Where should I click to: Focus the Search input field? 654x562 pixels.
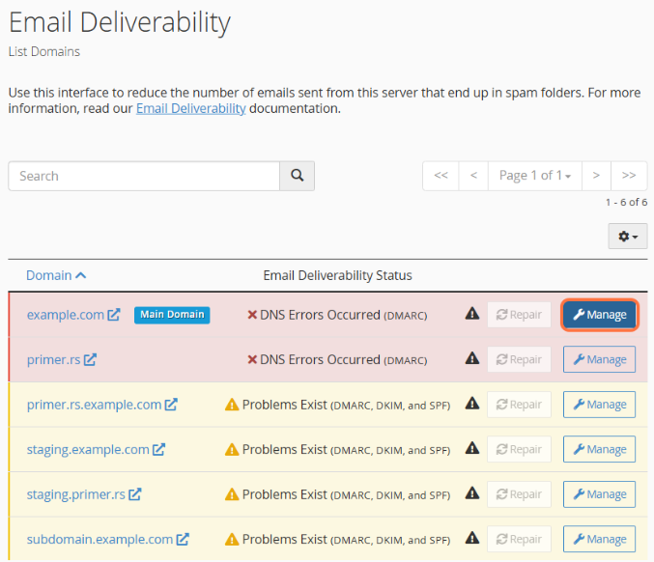144,176
